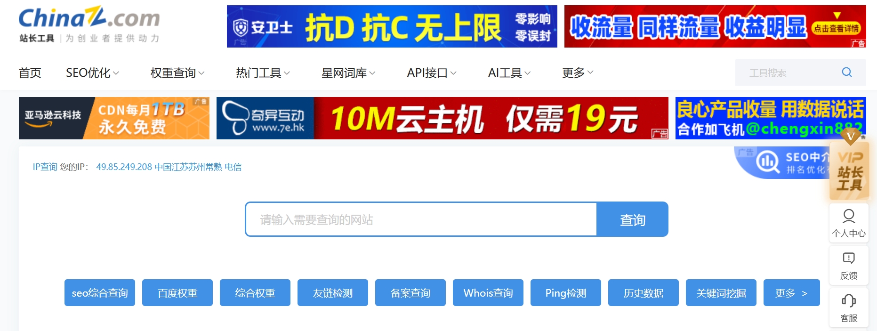The width and height of the screenshot is (877, 331).
Task: Expand the SEO优化 dropdown menu
Action: click(93, 73)
